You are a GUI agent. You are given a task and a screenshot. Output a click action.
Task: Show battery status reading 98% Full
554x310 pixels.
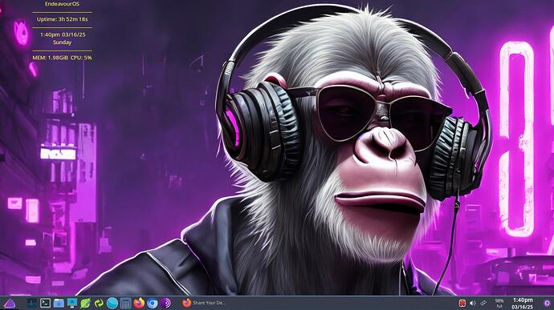tap(499, 304)
